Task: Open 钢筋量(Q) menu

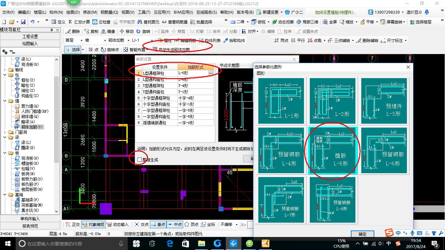Action: click(x=109, y=12)
